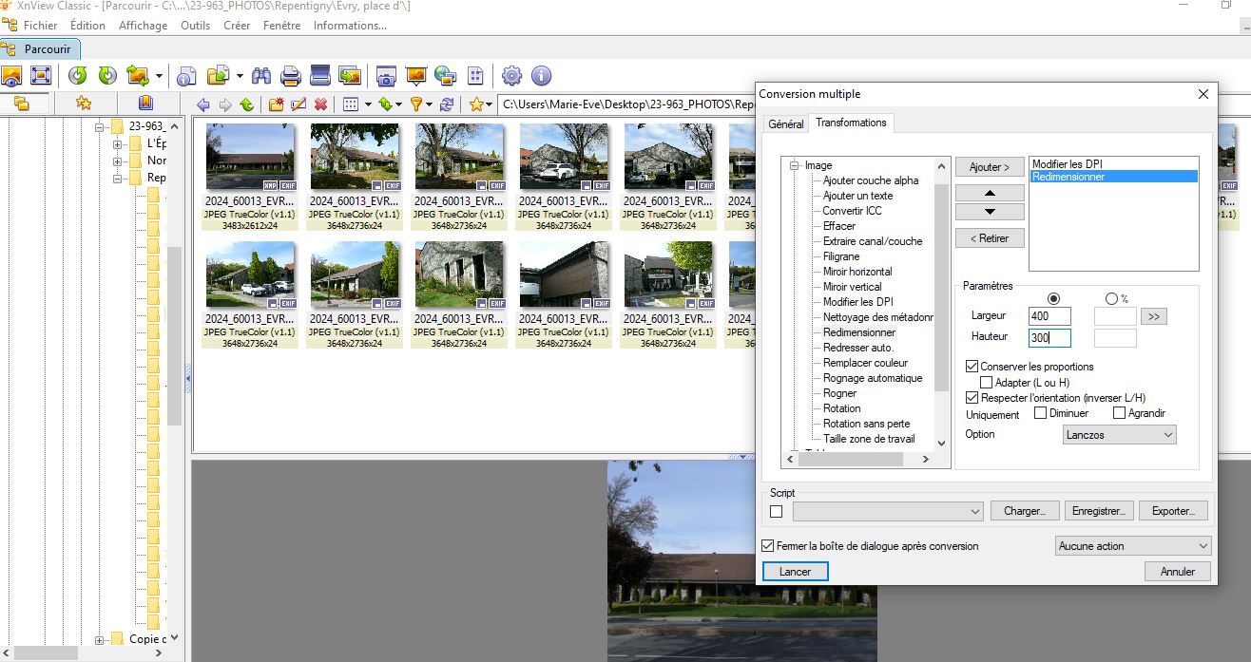Viewport: 1251px width, 662px height.
Task: Click the Ajouter > button
Action: [989, 167]
